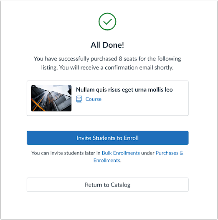Open the skyscraper course thumbnail image
Image resolution: width=218 pixels, height=220 pixels.
tap(51, 98)
